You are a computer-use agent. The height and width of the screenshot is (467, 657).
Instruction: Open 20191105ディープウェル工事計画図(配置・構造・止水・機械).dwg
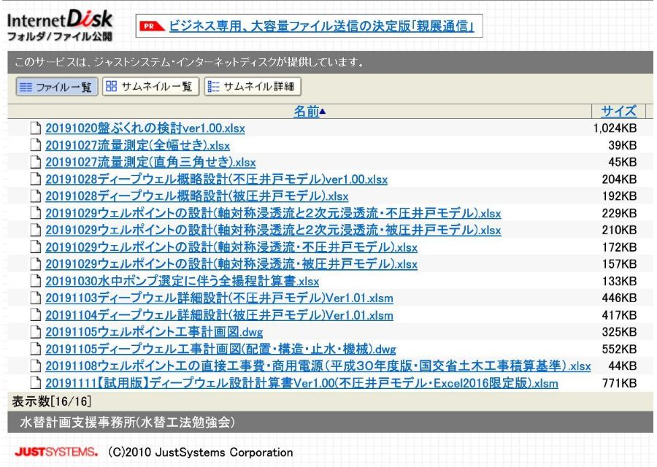point(220,349)
